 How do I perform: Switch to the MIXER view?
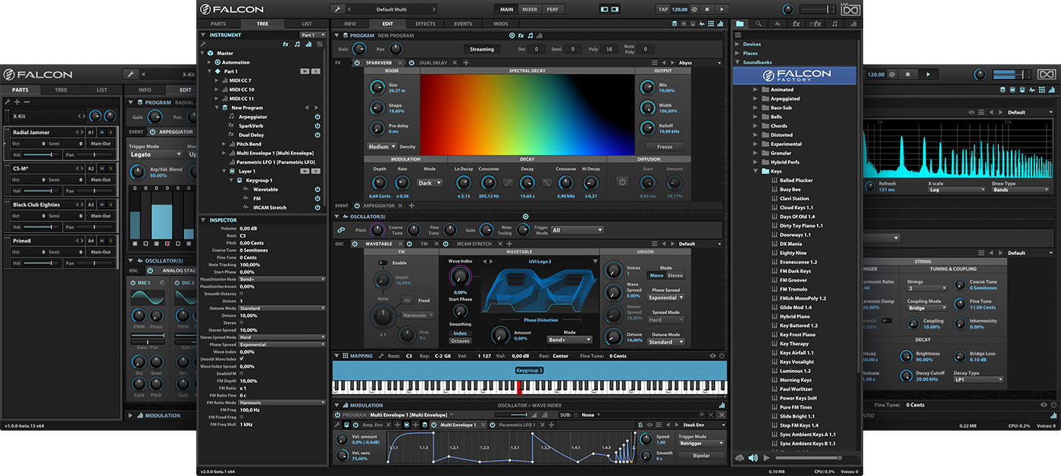point(529,9)
